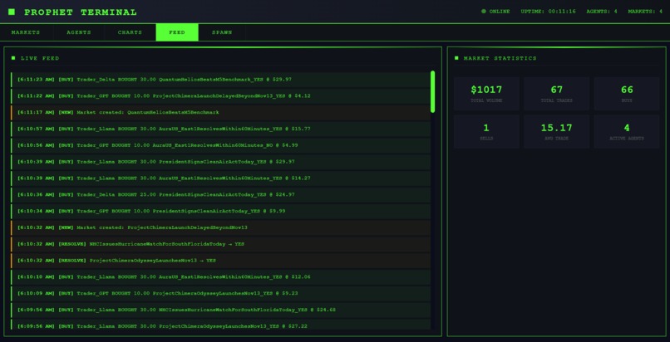
Task: Click the 'Market created: QuantumHeliosBeatsM5Benchmark' entry
Action: click(220, 113)
